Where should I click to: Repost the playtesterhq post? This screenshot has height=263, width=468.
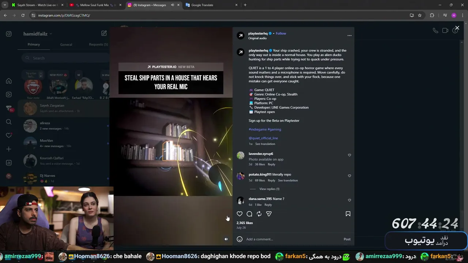(x=259, y=214)
